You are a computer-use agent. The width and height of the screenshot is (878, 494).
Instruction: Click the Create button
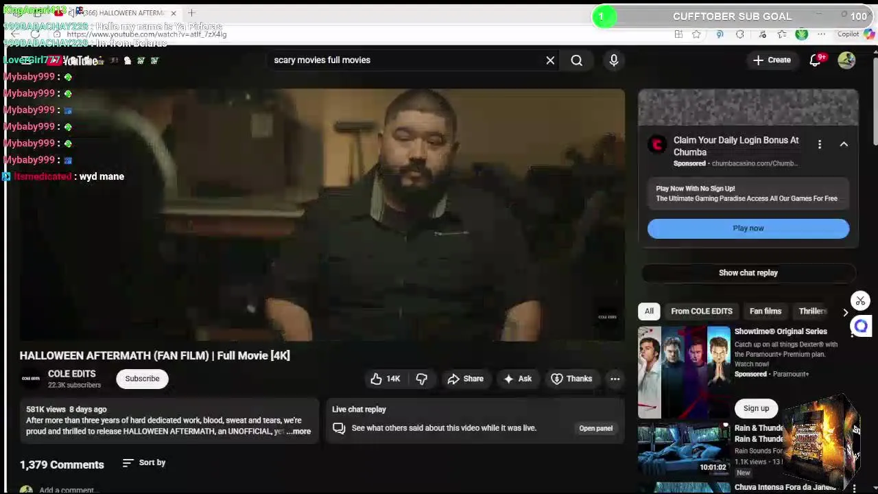pyautogui.click(x=772, y=60)
